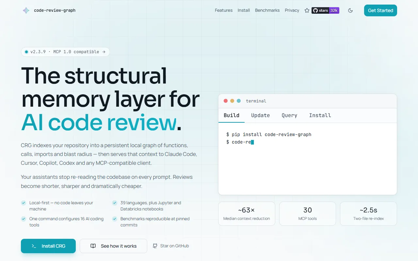This screenshot has width=418, height=261.
Task: Click the terminal line "pip install code-review-graph"
Action: (x=269, y=134)
